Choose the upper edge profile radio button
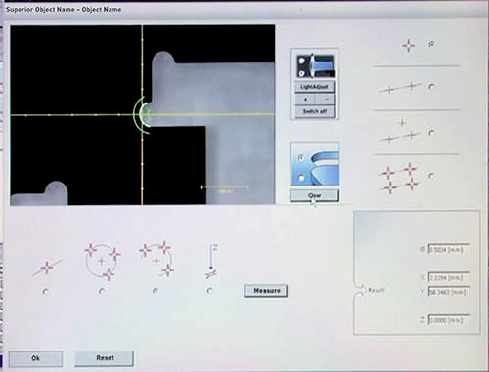This screenshot has height=372, width=489. [x=301, y=158]
